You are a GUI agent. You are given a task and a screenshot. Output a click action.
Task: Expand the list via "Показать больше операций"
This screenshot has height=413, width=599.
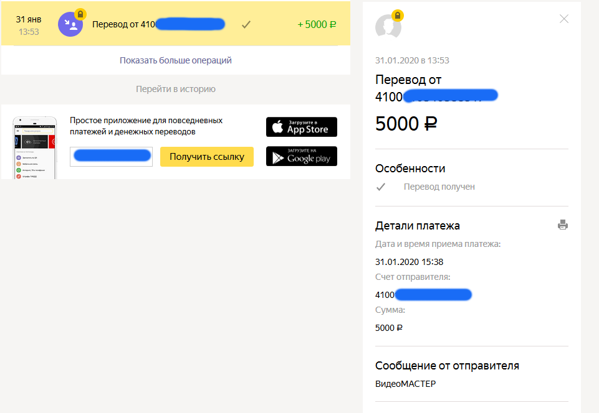[x=176, y=60]
